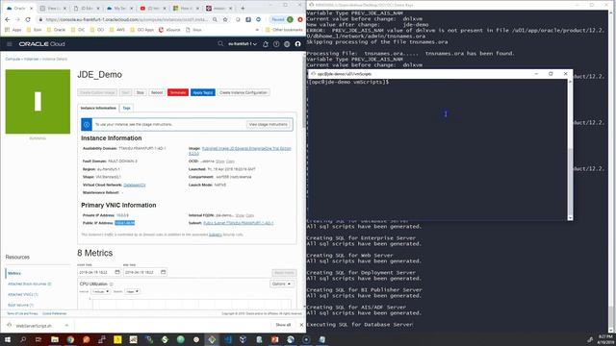
Task: Open the Oracle Cloud hamburger navigation menu
Action: (x=10, y=44)
